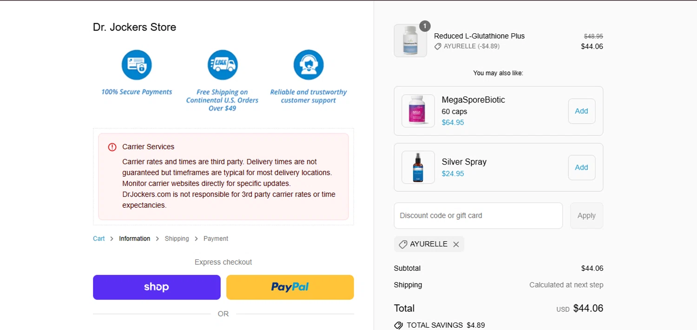Apply the discount code

coord(586,216)
